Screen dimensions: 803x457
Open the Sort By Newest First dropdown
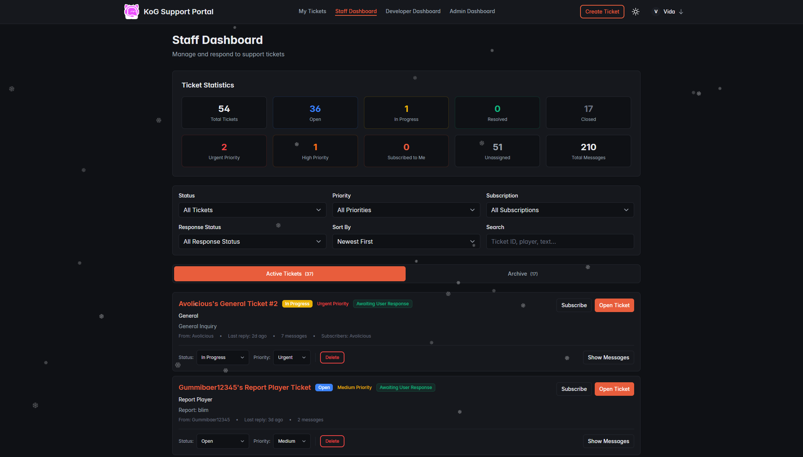tap(406, 241)
